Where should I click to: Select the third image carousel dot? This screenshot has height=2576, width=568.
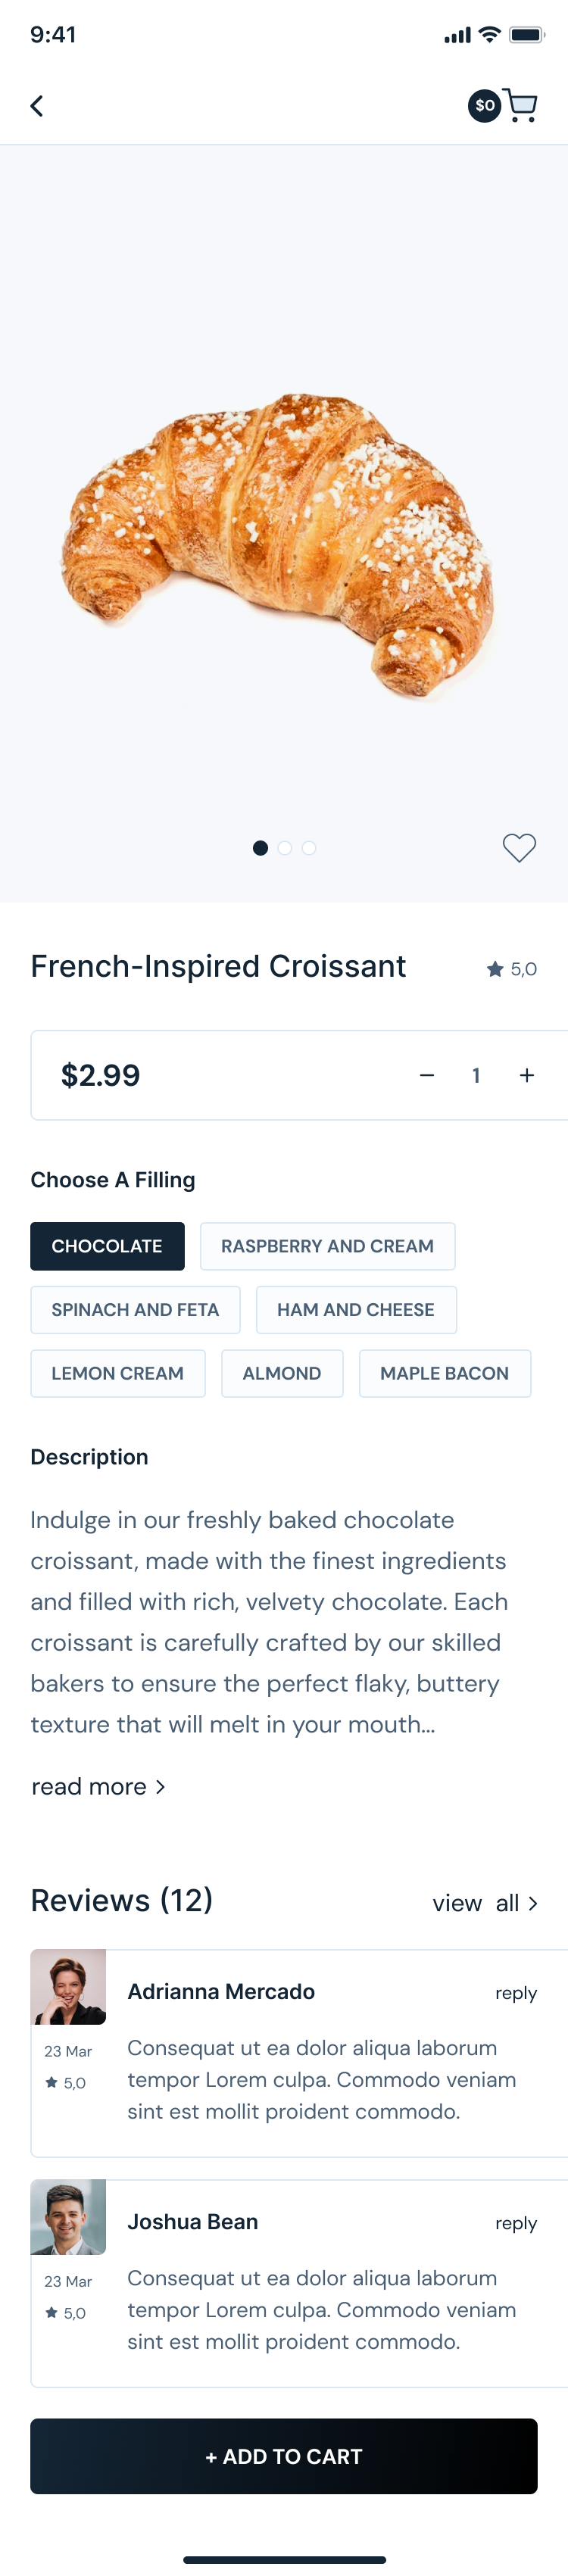pyautogui.click(x=309, y=848)
